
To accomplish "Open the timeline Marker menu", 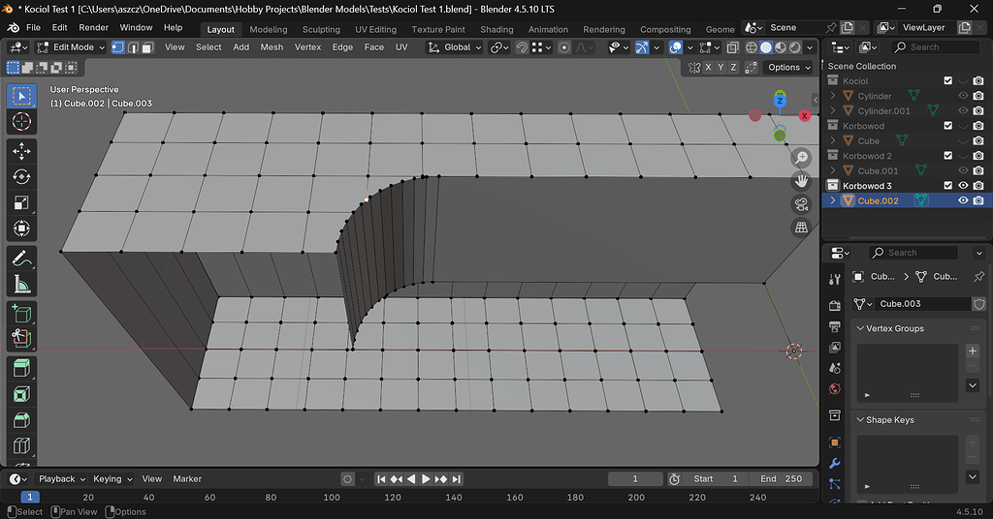I will (187, 479).
